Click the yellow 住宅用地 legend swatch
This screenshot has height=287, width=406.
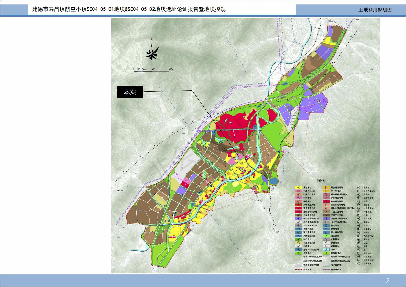click(299, 187)
